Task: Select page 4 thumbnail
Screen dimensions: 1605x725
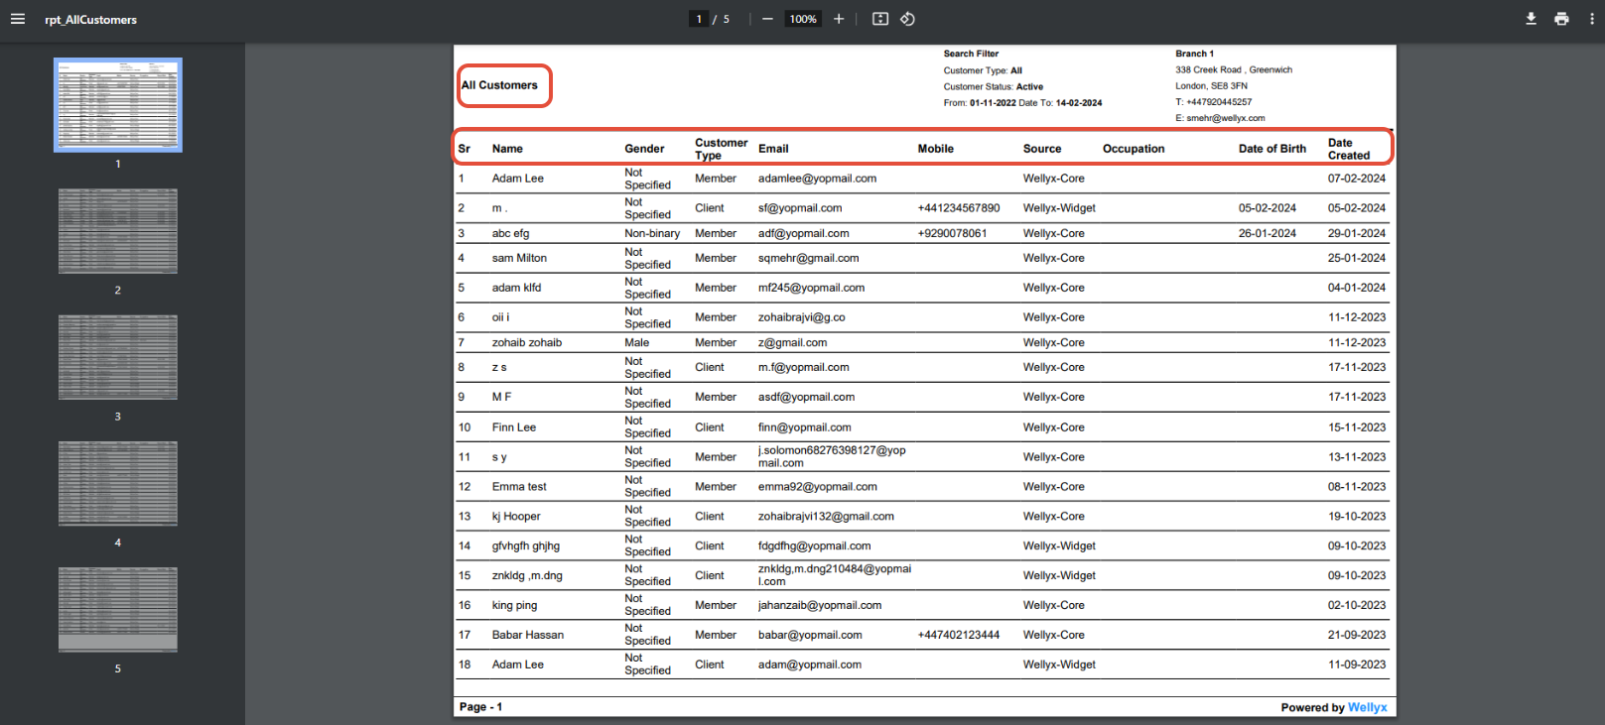Action: coord(118,483)
